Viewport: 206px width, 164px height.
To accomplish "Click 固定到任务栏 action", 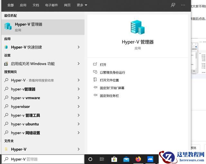I will (x=109, y=96).
